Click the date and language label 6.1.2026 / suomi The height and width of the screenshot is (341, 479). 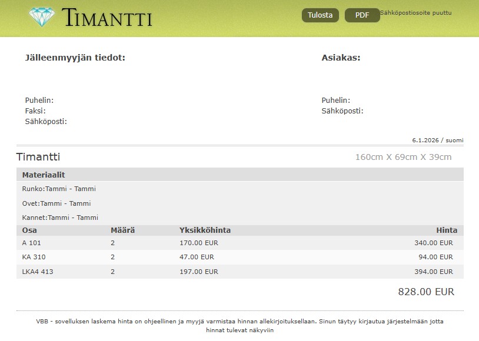[437, 141]
